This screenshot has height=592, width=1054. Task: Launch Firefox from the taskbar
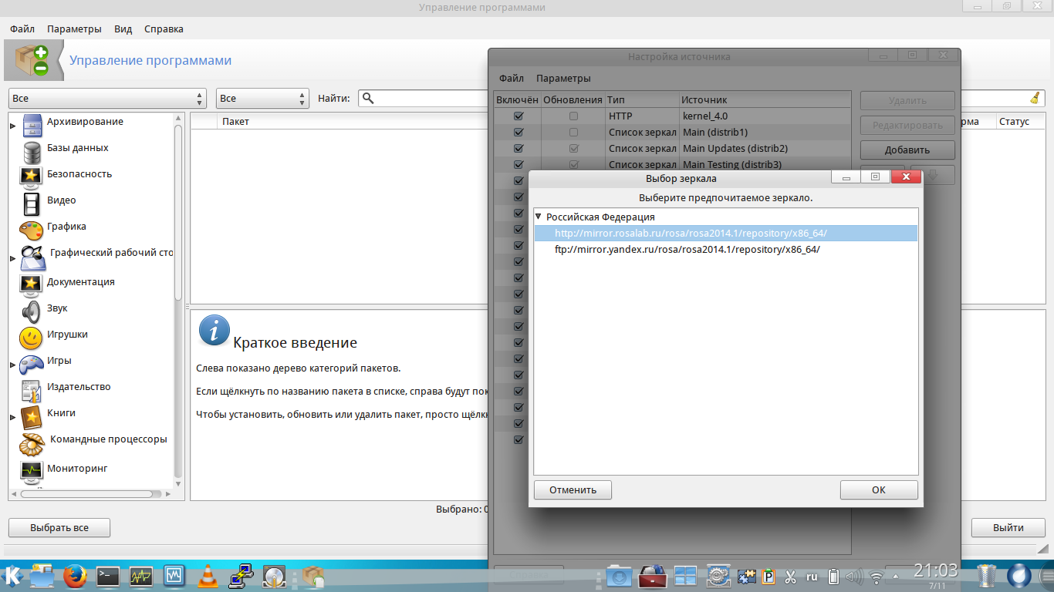74,576
